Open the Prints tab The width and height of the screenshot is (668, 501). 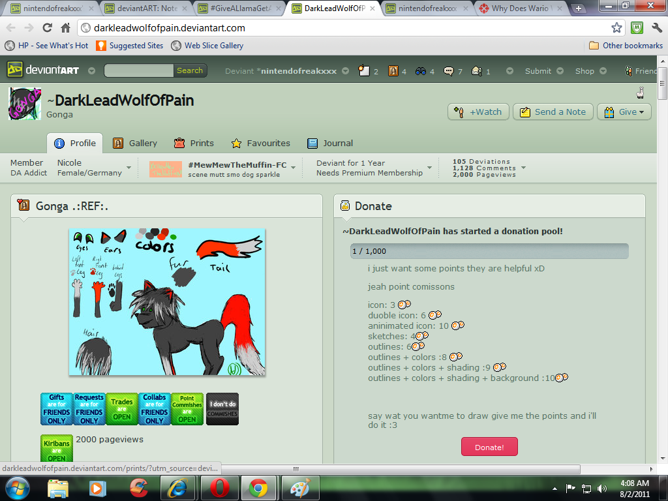pyautogui.click(x=194, y=143)
